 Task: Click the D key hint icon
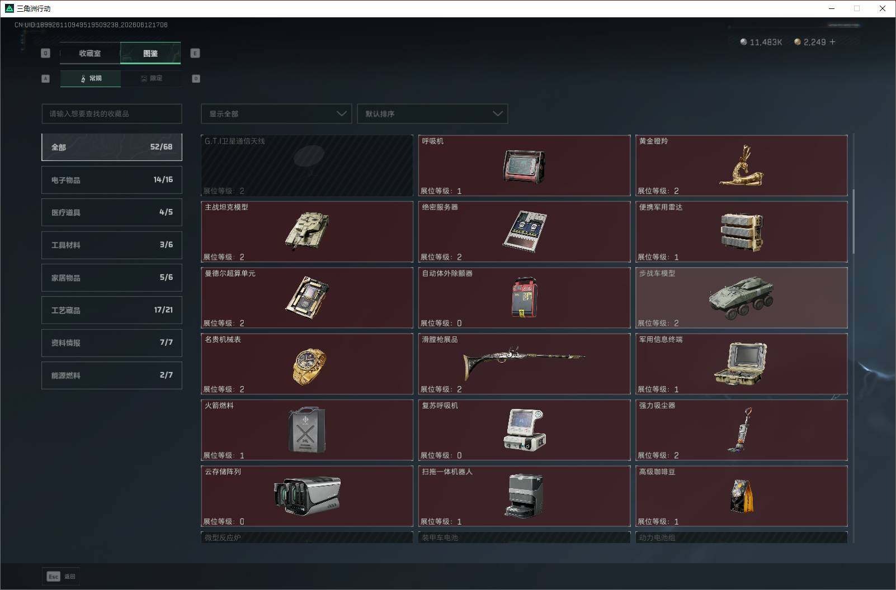[196, 79]
